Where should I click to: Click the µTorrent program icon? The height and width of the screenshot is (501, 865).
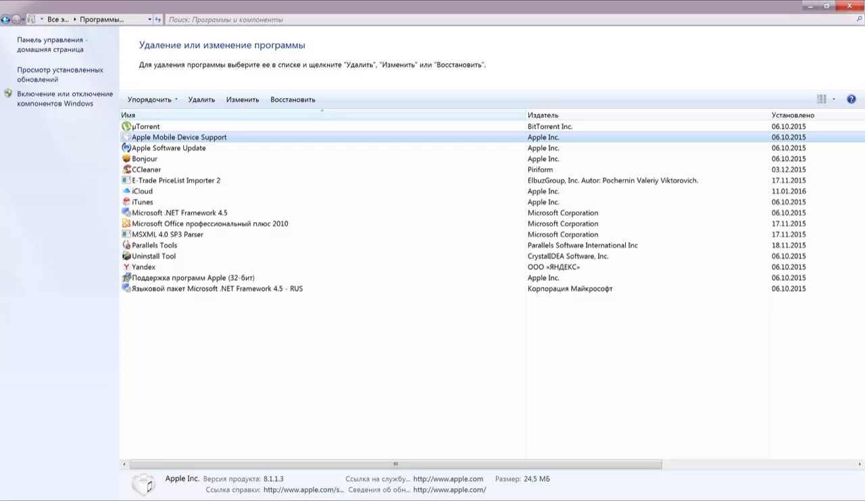[126, 126]
